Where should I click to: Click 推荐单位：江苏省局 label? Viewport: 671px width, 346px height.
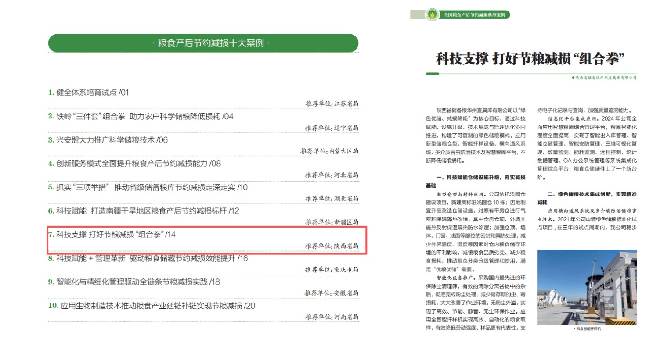click(332, 104)
